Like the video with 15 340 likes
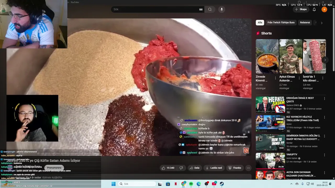 (168, 168)
